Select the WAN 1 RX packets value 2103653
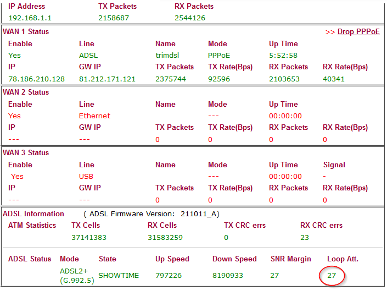Screen dimensions: 387x290 pyautogui.click(x=284, y=79)
